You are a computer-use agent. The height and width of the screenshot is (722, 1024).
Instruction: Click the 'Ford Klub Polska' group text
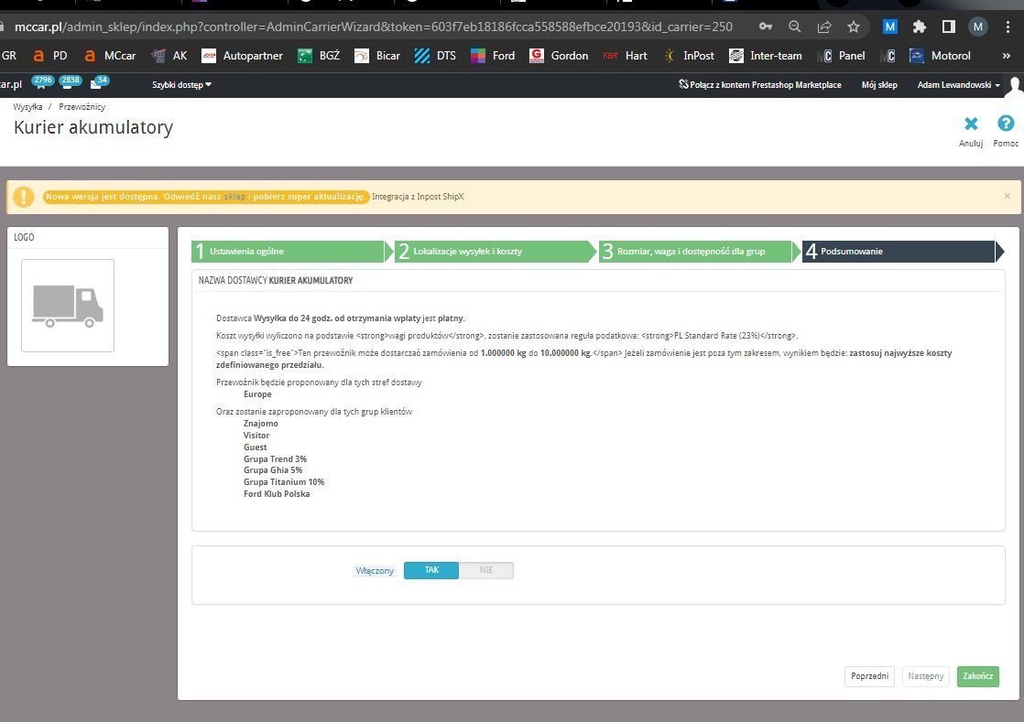click(277, 494)
